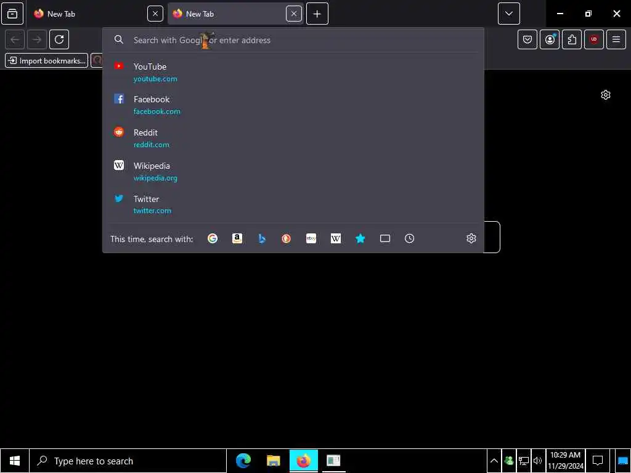Open network status tray icon
This screenshot has height=473, width=631.
(x=524, y=461)
